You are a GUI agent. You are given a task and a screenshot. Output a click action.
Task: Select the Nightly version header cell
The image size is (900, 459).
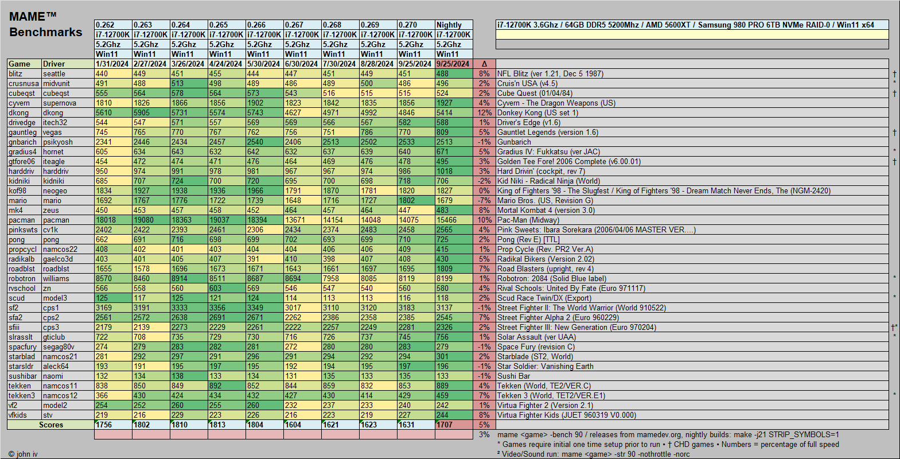tap(454, 25)
